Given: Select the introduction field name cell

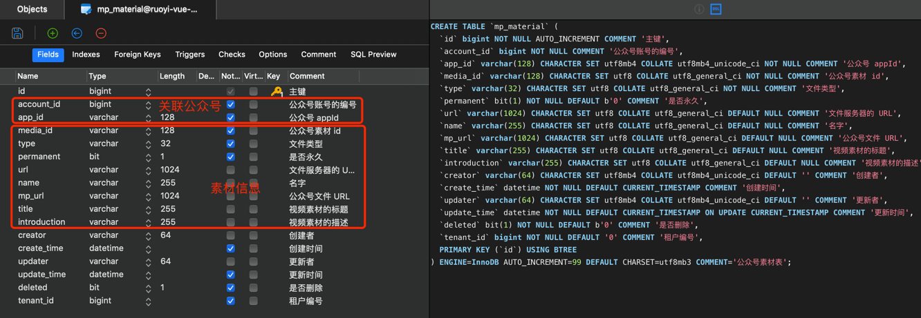Looking at the screenshot, I should point(41,222).
